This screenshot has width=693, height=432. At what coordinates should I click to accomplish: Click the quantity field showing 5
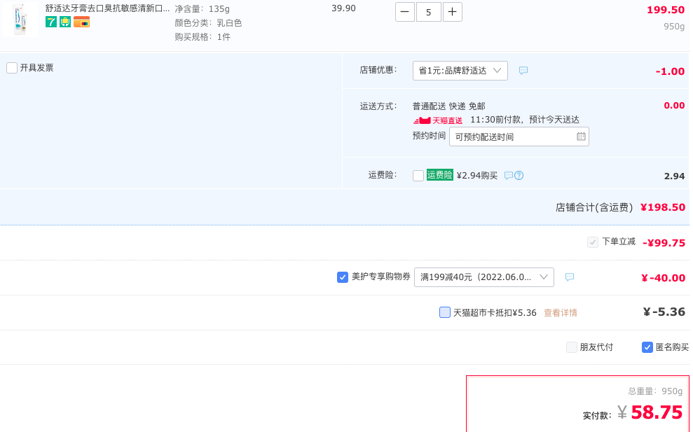(428, 12)
